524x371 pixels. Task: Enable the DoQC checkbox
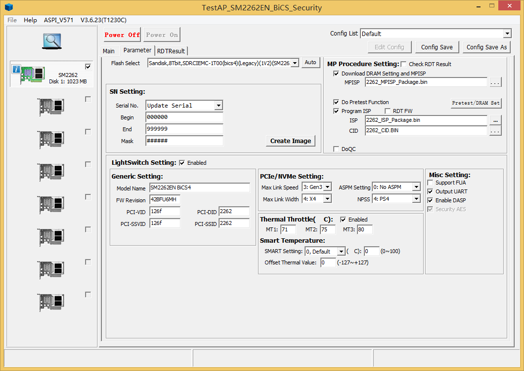pyautogui.click(x=337, y=149)
